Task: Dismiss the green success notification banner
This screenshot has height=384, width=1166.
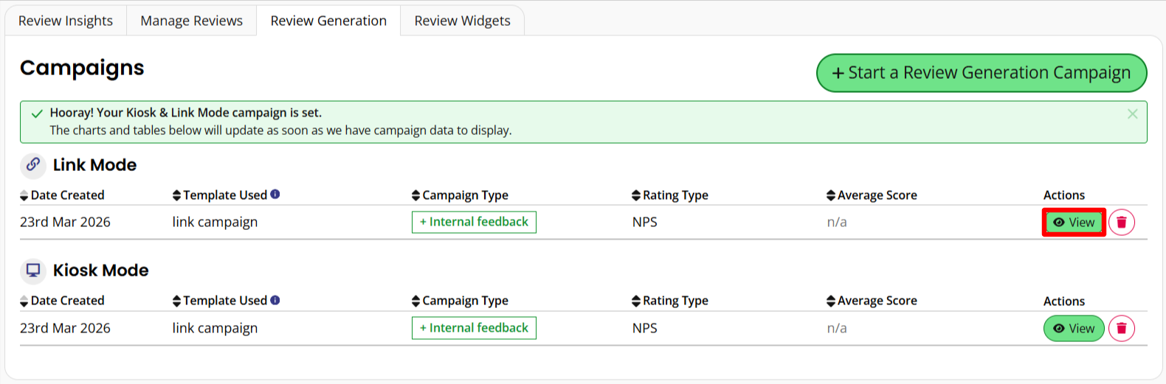Action: pyautogui.click(x=1132, y=114)
